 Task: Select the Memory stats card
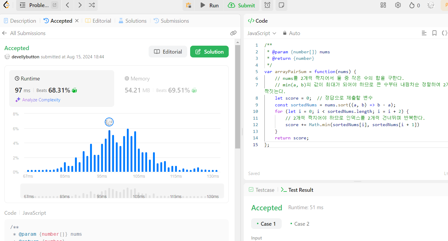click(171, 88)
